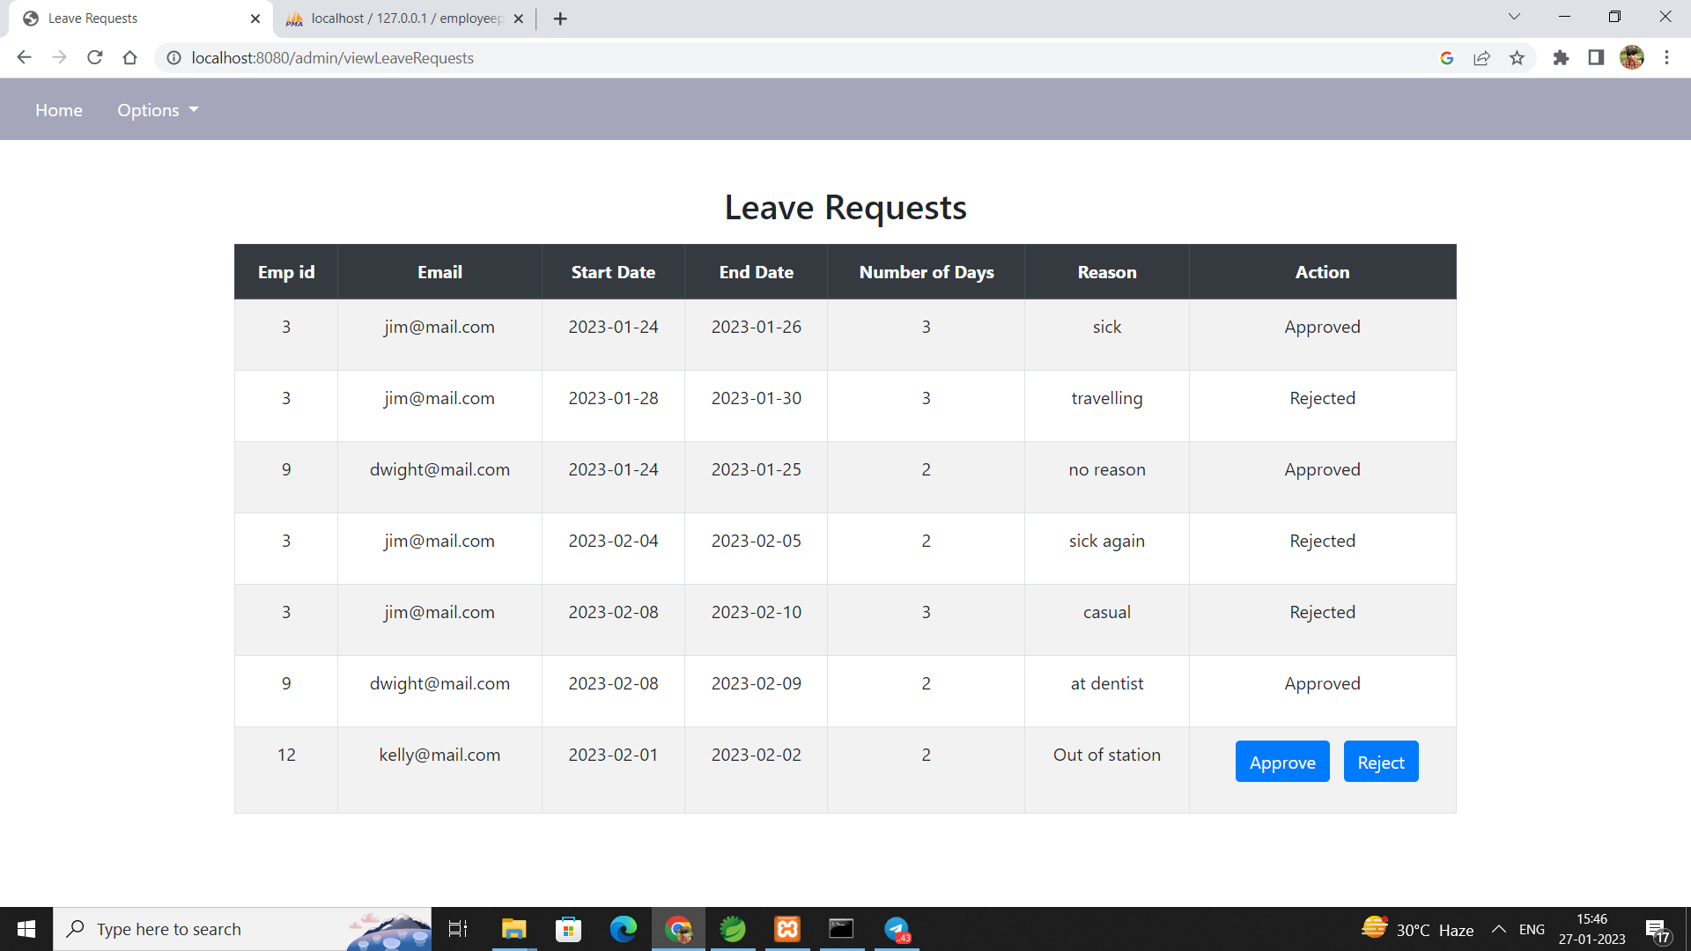1691x951 pixels.
Task: Switch to the phpMyAdmin tab
Action: coord(396,18)
